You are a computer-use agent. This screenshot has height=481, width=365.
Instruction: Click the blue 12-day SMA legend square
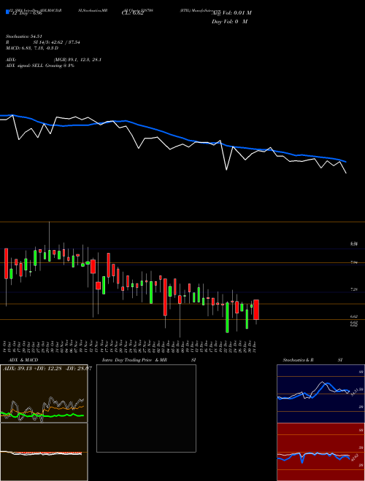8,12
